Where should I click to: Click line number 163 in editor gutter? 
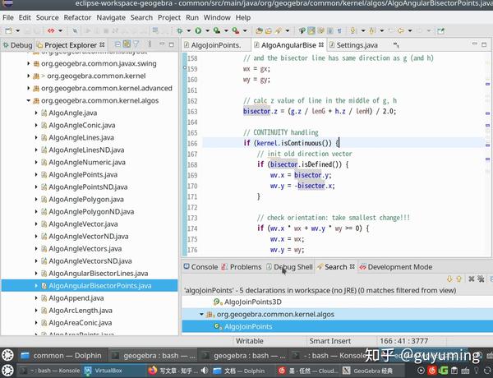click(192, 111)
